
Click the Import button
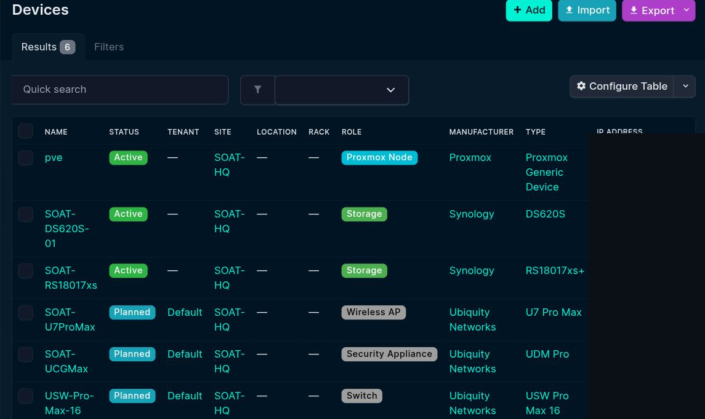pos(587,10)
